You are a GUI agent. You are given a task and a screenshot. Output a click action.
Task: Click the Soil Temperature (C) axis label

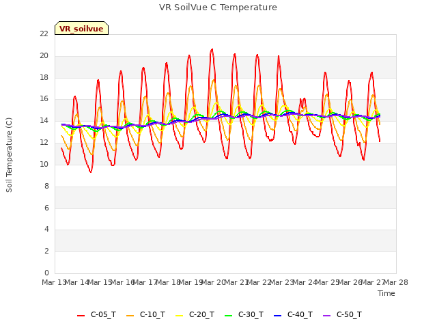pos(9,155)
